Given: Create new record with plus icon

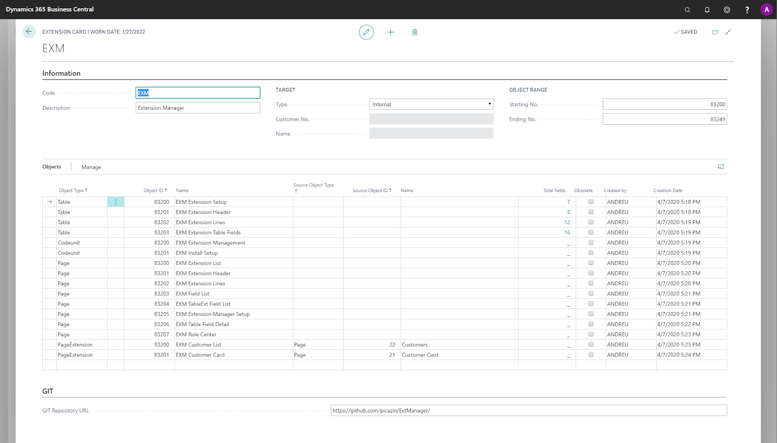Looking at the screenshot, I should pyautogui.click(x=390, y=32).
